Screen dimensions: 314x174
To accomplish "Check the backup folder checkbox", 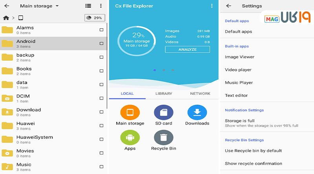I will tap(102, 57).
